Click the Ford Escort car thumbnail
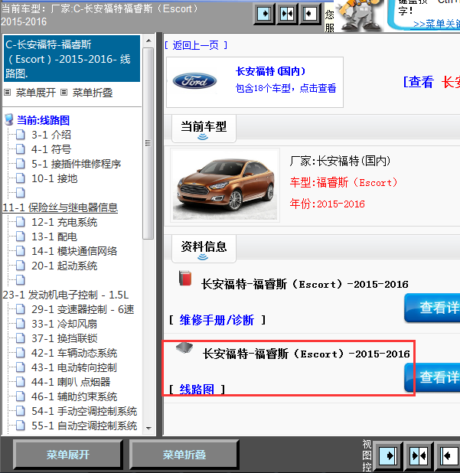Viewport: 460px width, 473px height. 225,185
